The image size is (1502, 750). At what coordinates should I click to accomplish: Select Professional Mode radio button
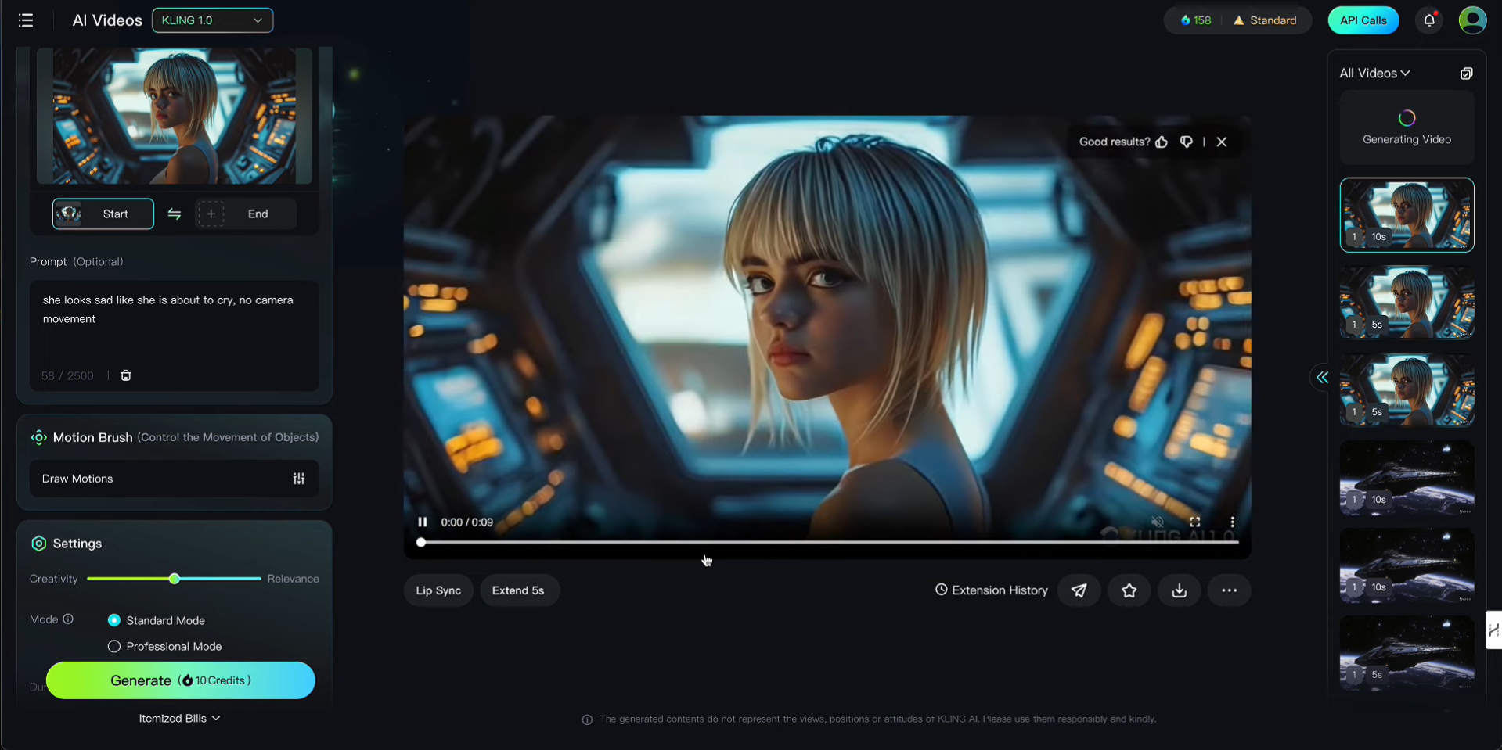coord(113,646)
